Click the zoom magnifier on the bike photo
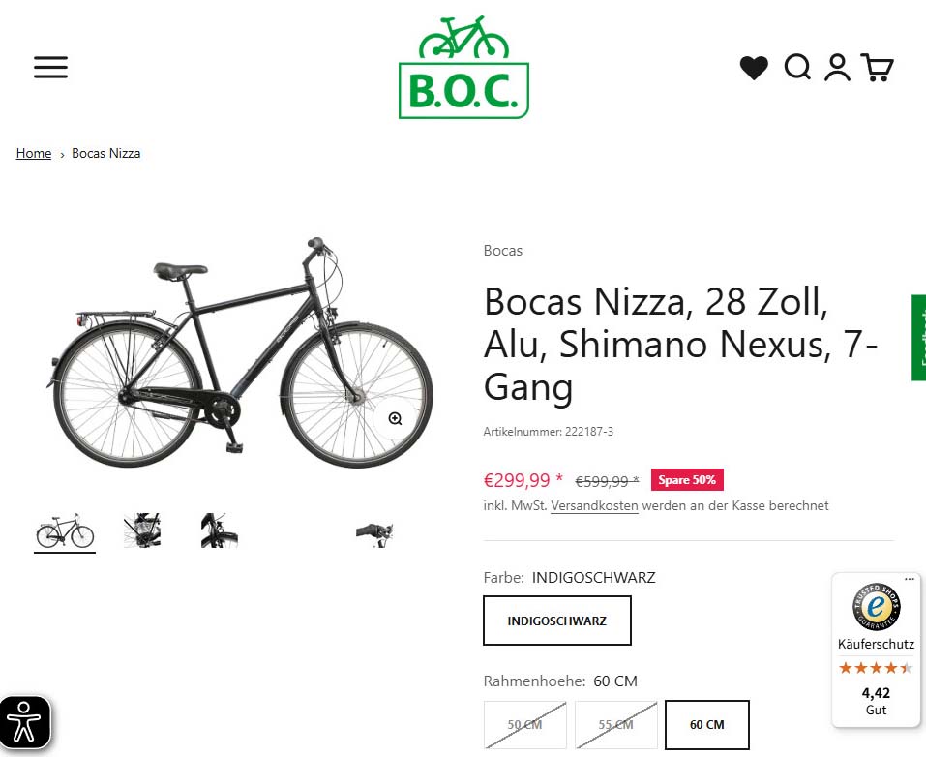Viewport: 926px width, 757px height. tap(395, 417)
